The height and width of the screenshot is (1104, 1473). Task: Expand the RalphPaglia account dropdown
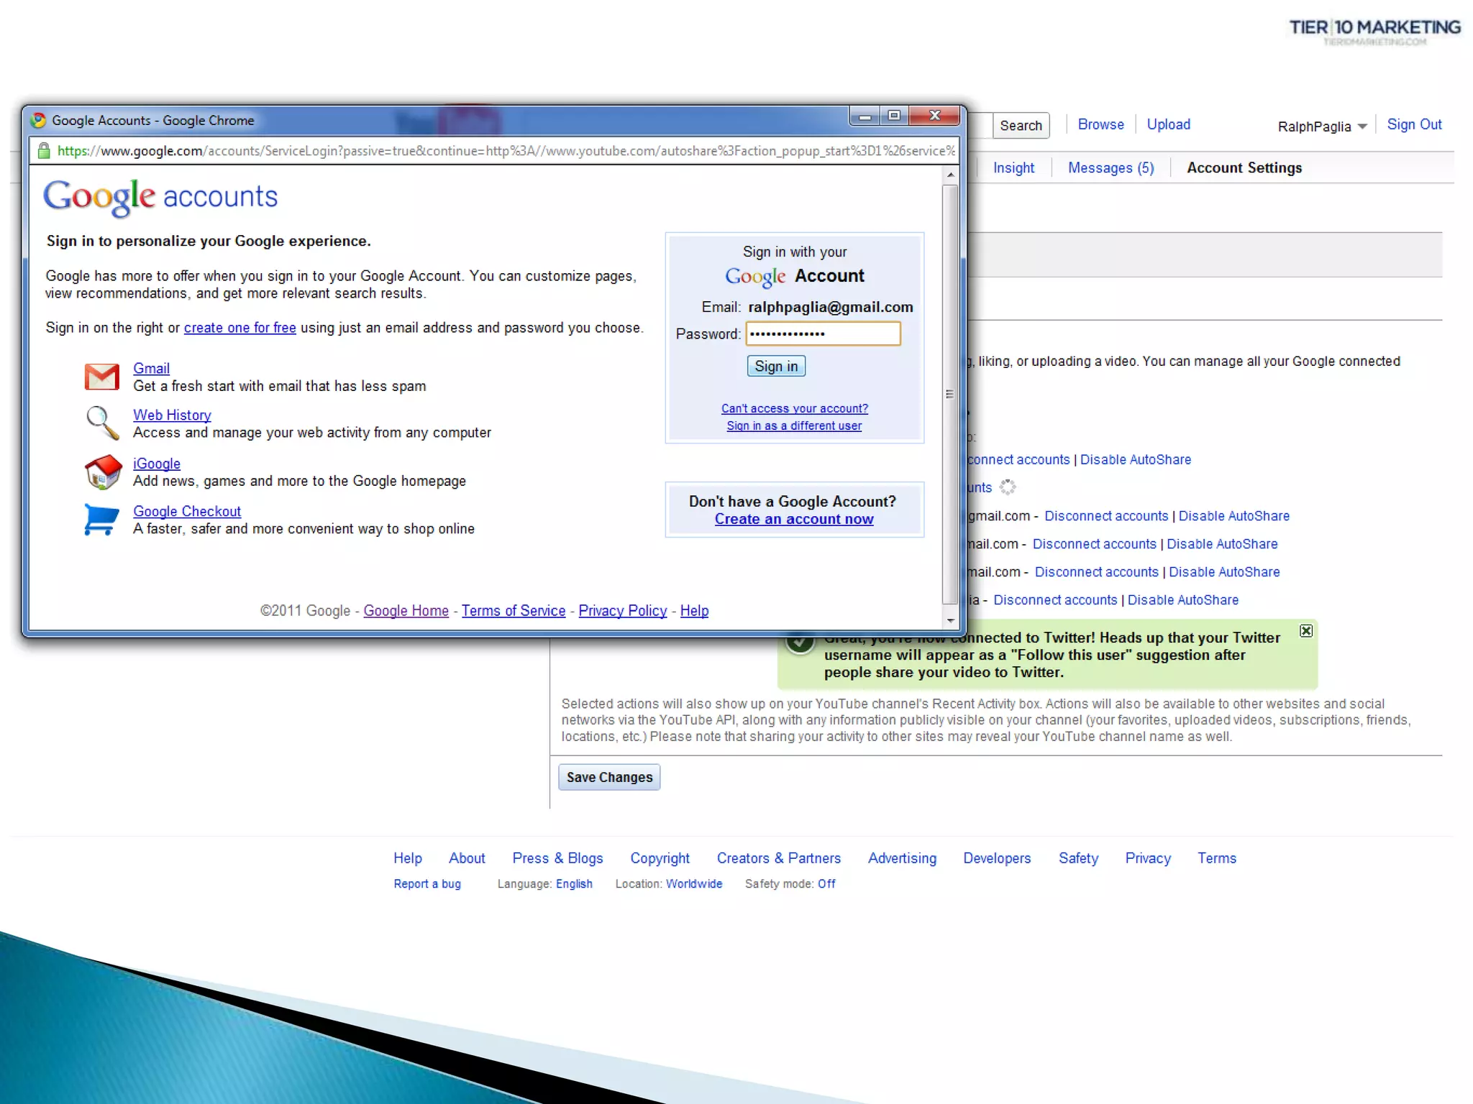tap(1362, 126)
